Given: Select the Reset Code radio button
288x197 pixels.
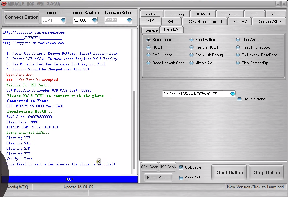Looking at the screenshot, I should pos(148,40).
